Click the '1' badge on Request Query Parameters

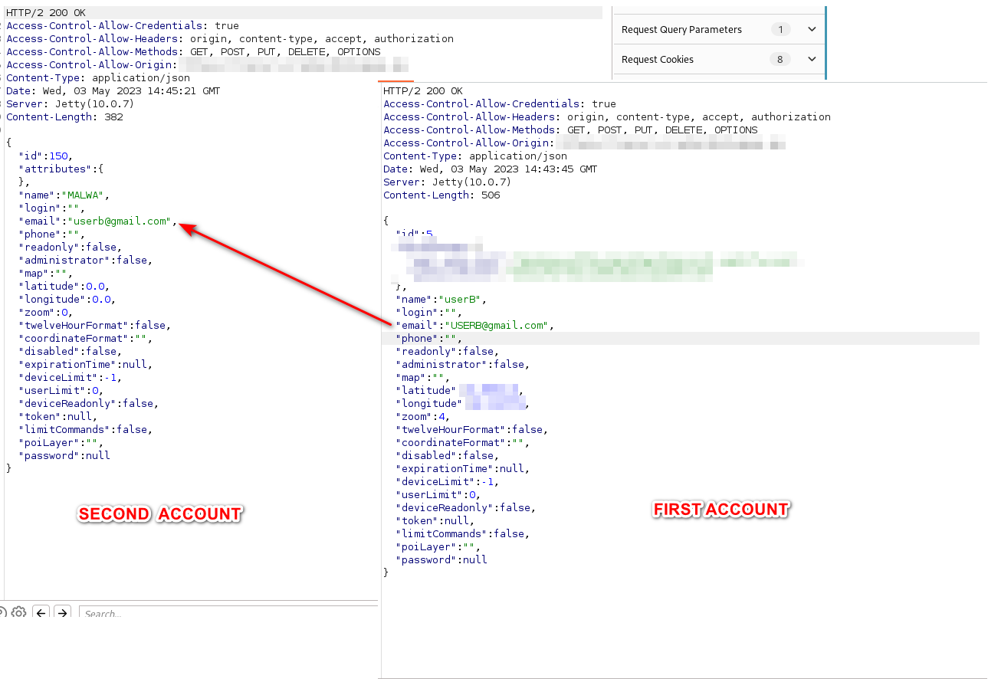coord(780,29)
